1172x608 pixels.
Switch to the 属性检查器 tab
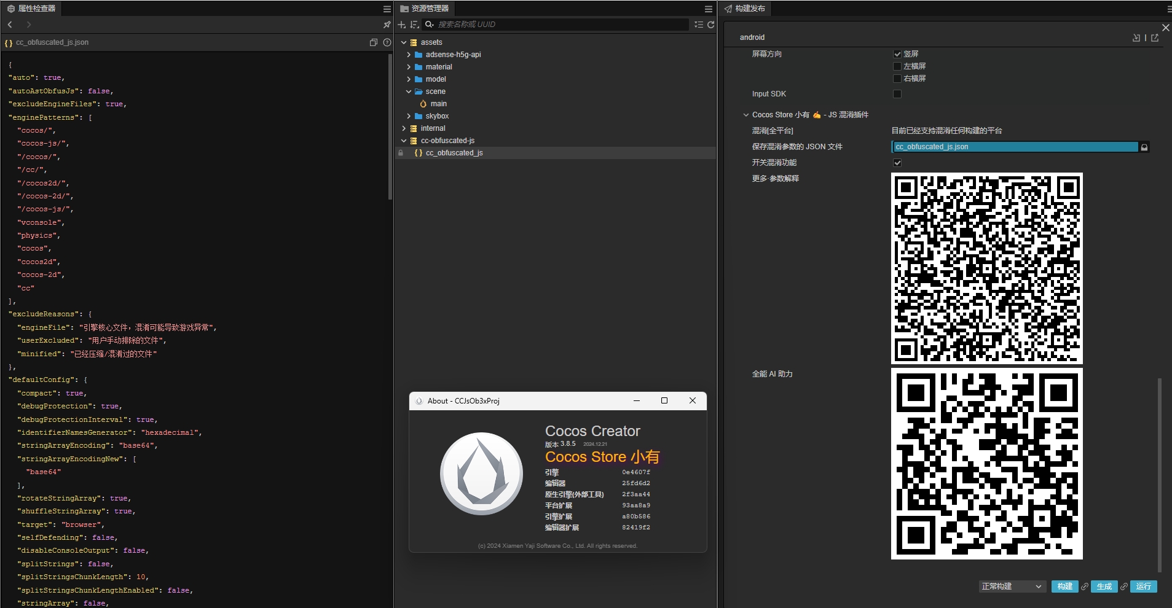pyautogui.click(x=31, y=9)
